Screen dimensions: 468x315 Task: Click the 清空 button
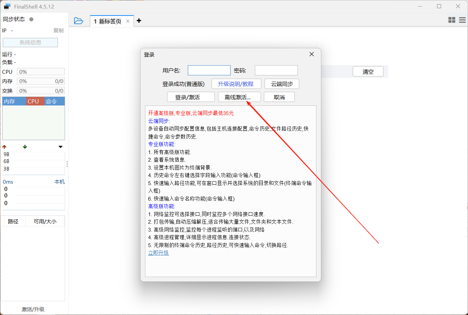tap(368, 72)
